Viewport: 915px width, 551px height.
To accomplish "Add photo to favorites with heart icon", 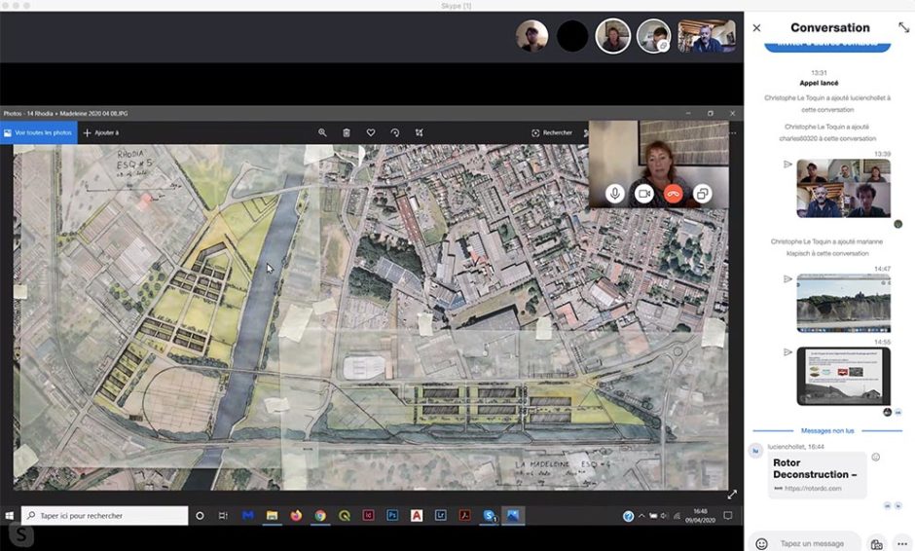I will 371,132.
